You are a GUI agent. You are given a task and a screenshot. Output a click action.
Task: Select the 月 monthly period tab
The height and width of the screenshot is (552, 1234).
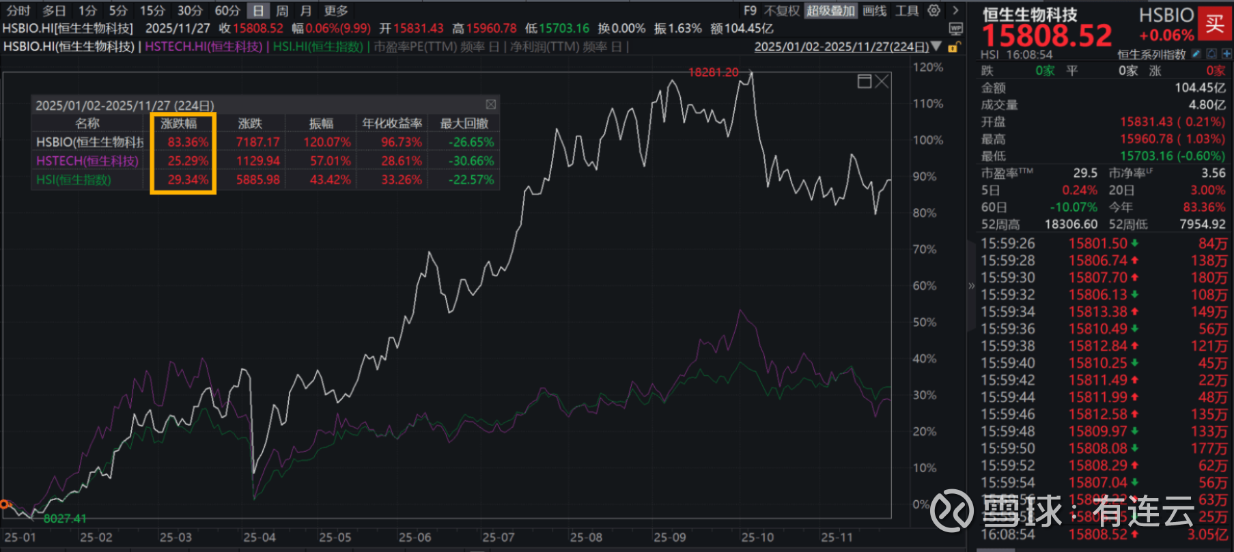pyautogui.click(x=306, y=11)
